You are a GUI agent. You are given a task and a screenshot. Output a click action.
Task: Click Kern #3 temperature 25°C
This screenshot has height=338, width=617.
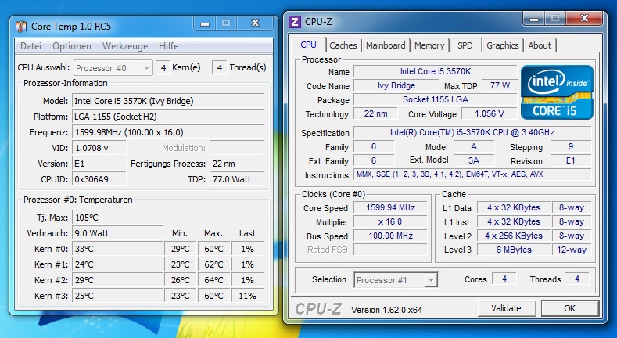click(x=117, y=296)
